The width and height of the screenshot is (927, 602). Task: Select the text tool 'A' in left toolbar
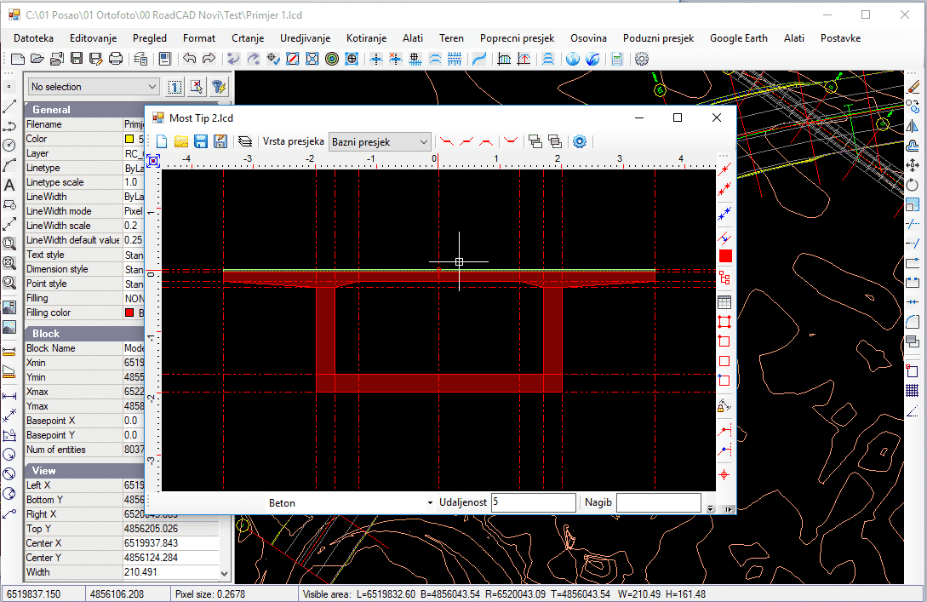[x=9, y=185]
